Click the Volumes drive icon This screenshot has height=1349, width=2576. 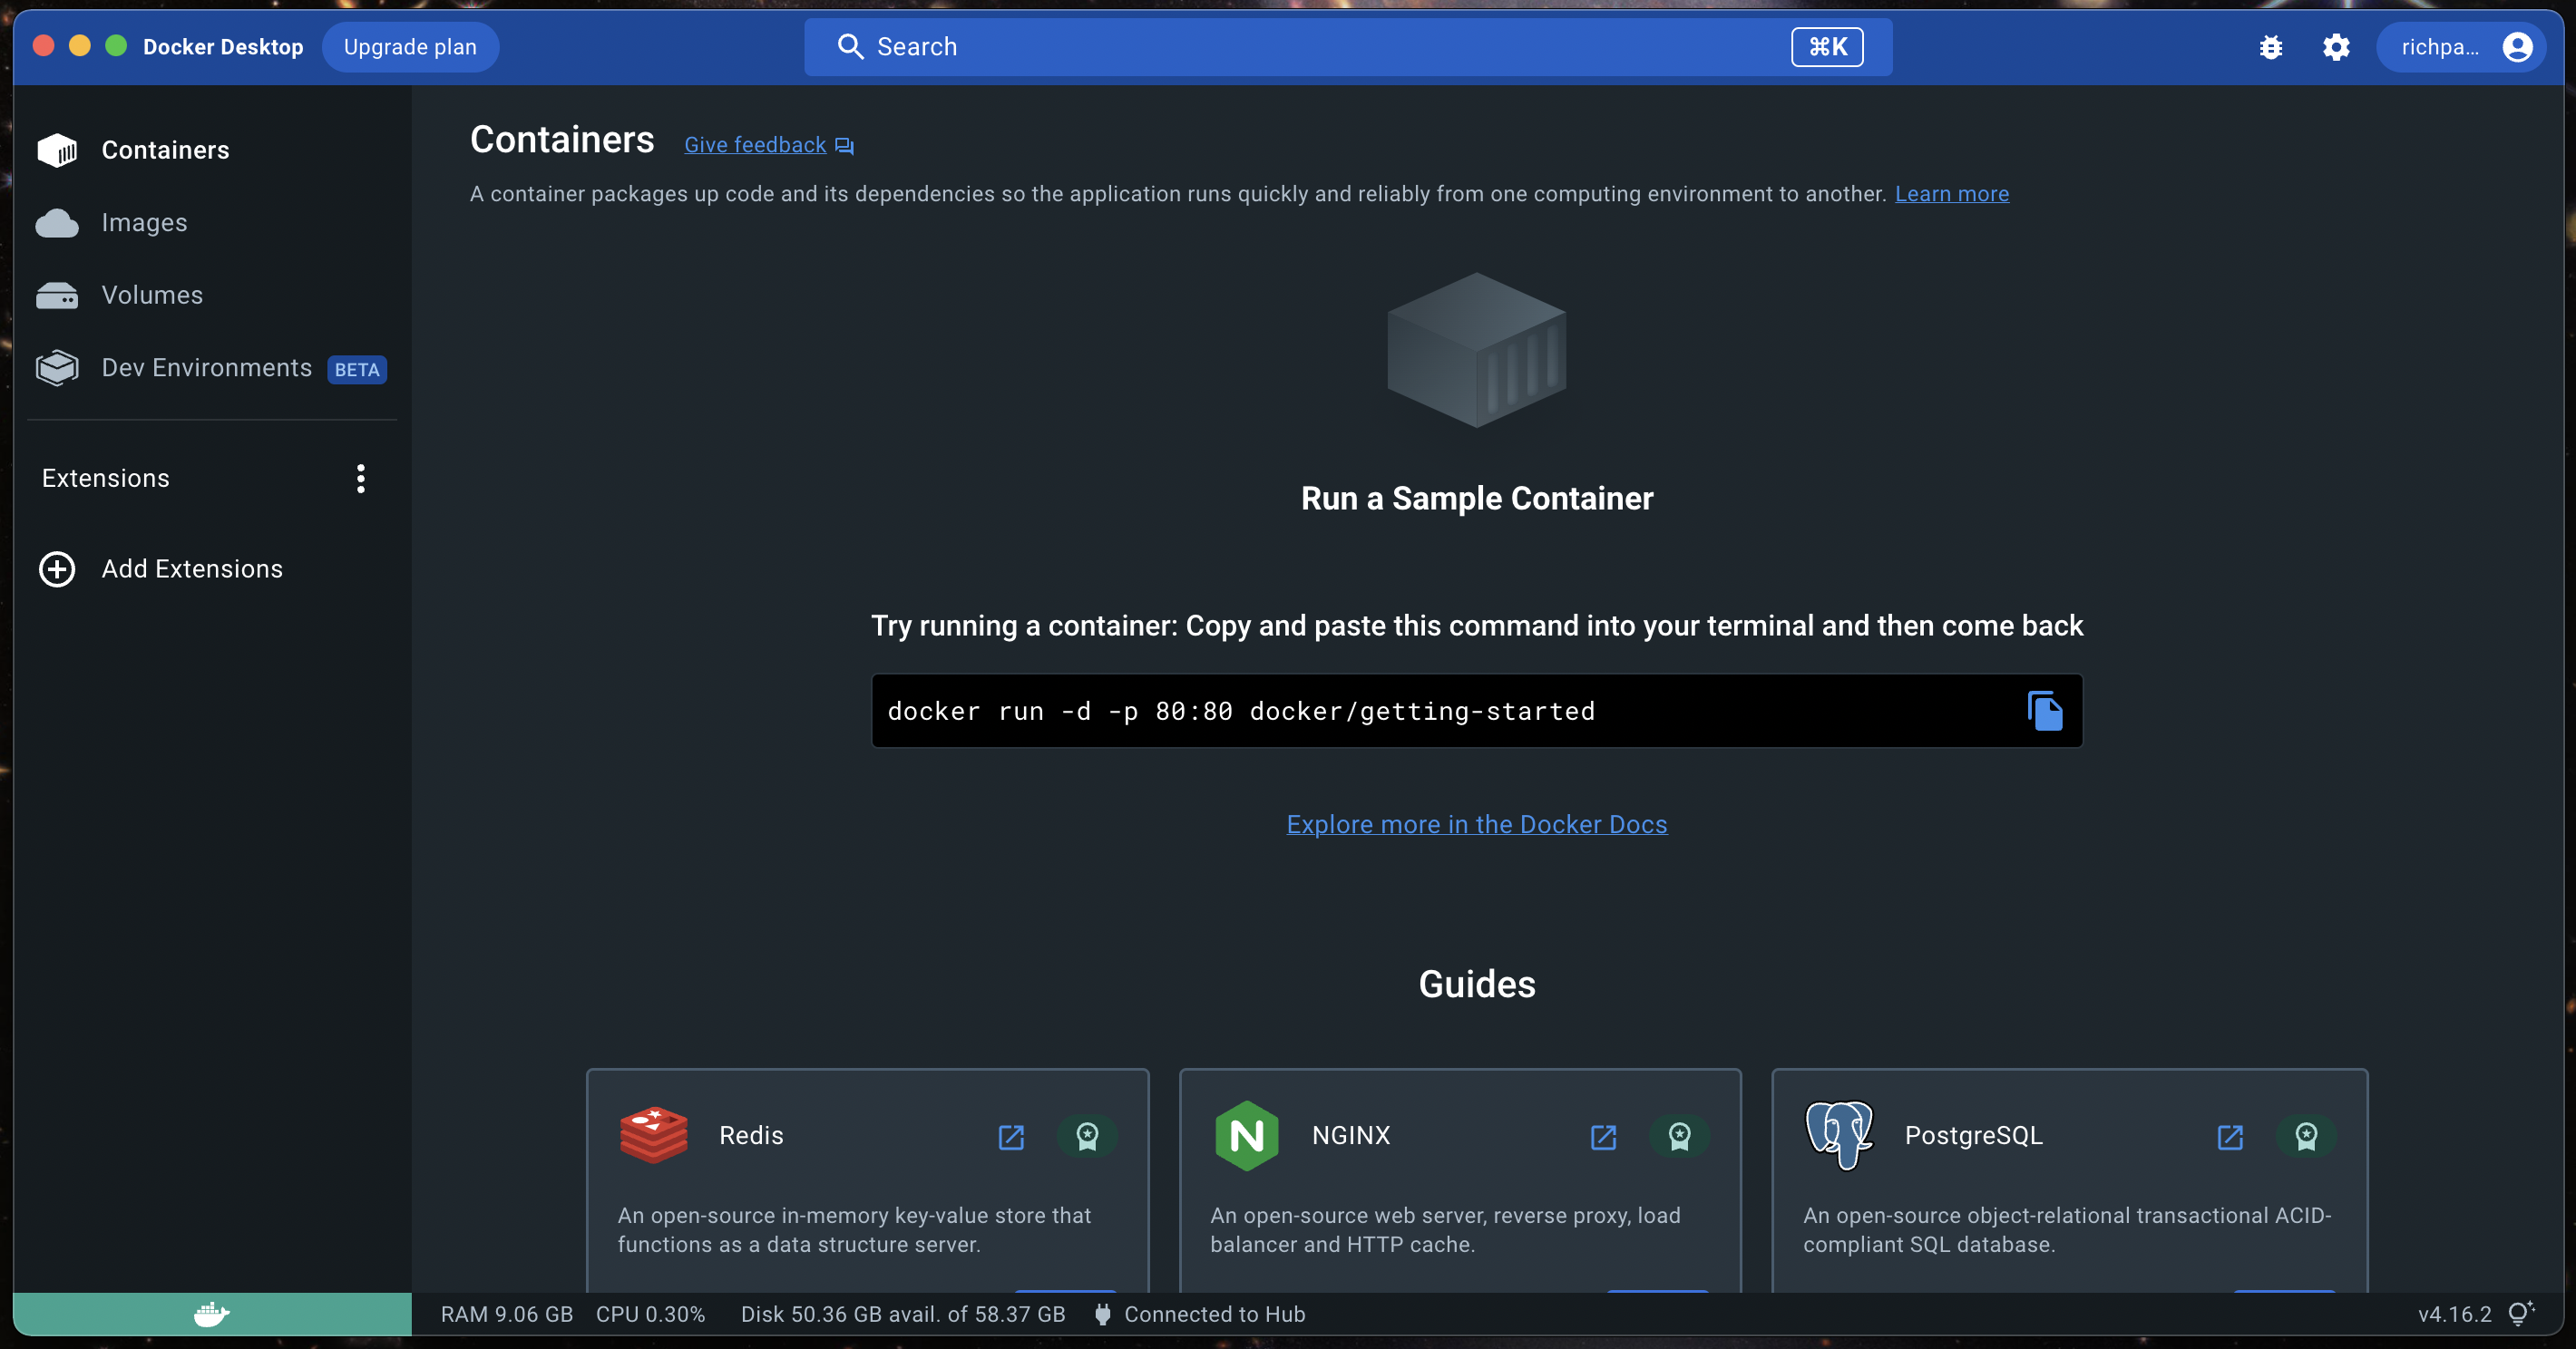[x=57, y=296]
